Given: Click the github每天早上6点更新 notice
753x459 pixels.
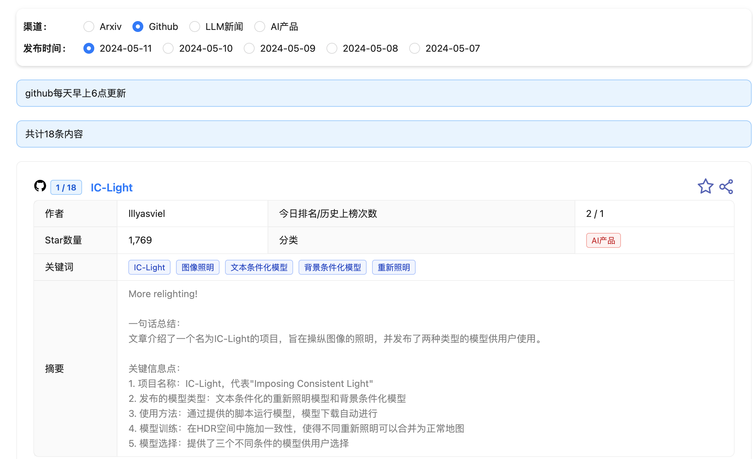Looking at the screenshot, I should tap(384, 93).
